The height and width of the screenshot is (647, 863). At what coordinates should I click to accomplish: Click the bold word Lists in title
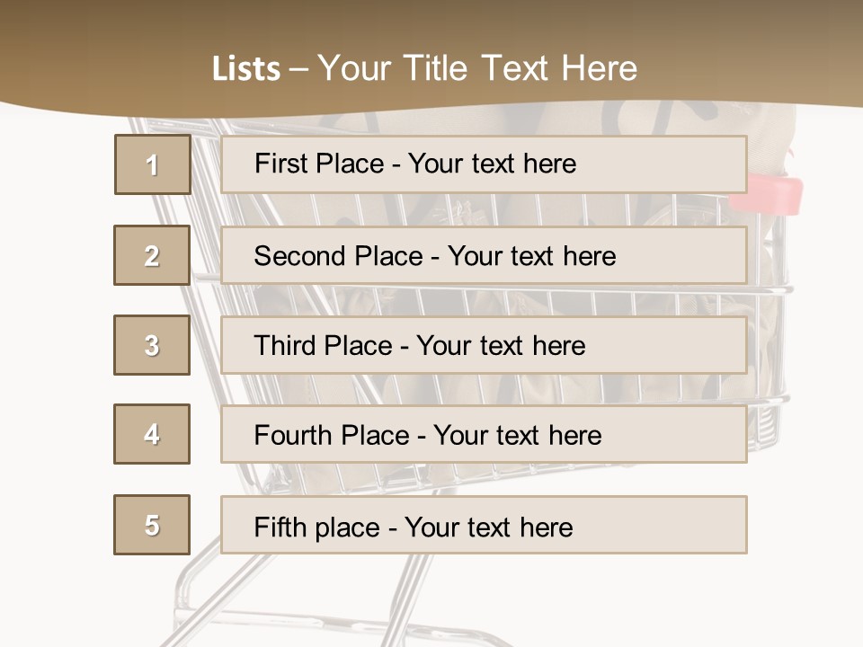pos(246,69)
